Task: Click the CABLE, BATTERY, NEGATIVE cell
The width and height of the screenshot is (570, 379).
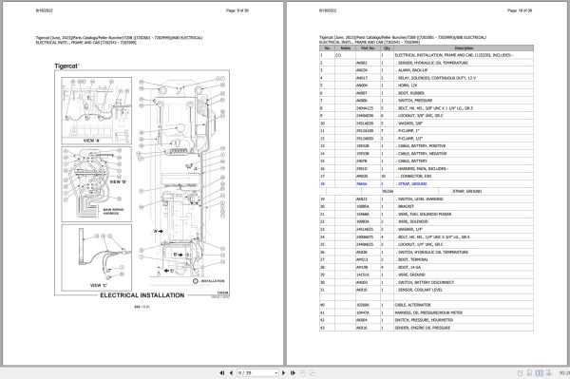Action: tap(464, 154)
